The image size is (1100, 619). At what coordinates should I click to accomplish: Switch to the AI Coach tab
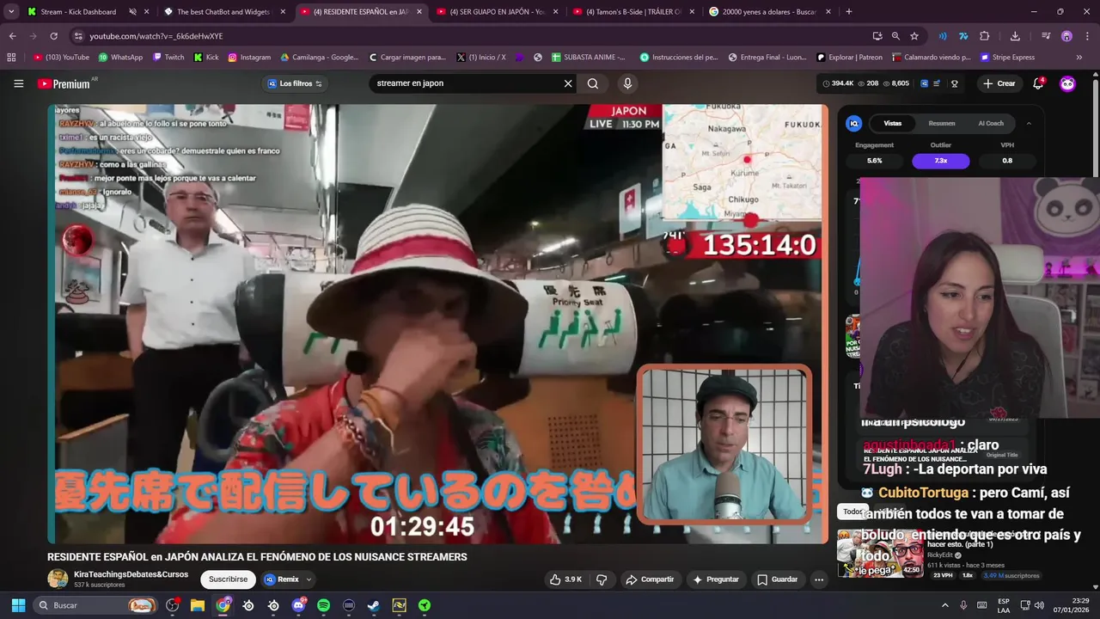[x=991, y=123]
